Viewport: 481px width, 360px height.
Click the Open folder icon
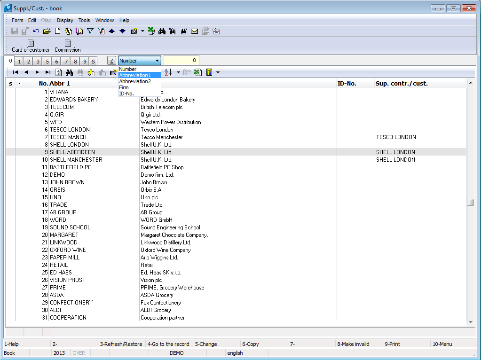47,31
